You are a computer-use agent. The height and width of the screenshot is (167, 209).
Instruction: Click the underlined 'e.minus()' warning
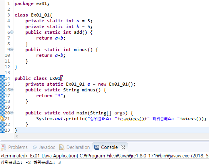coord(132,119)
